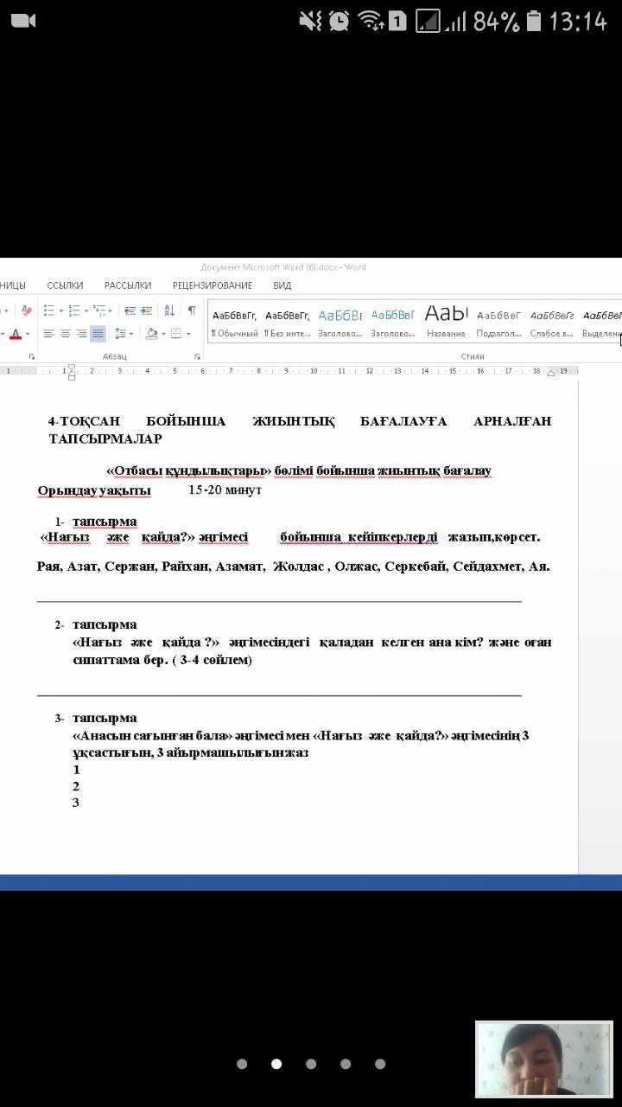Screen dimensions: 622x1107
Task: Switch to the ВИД tab
Action: 282,285
